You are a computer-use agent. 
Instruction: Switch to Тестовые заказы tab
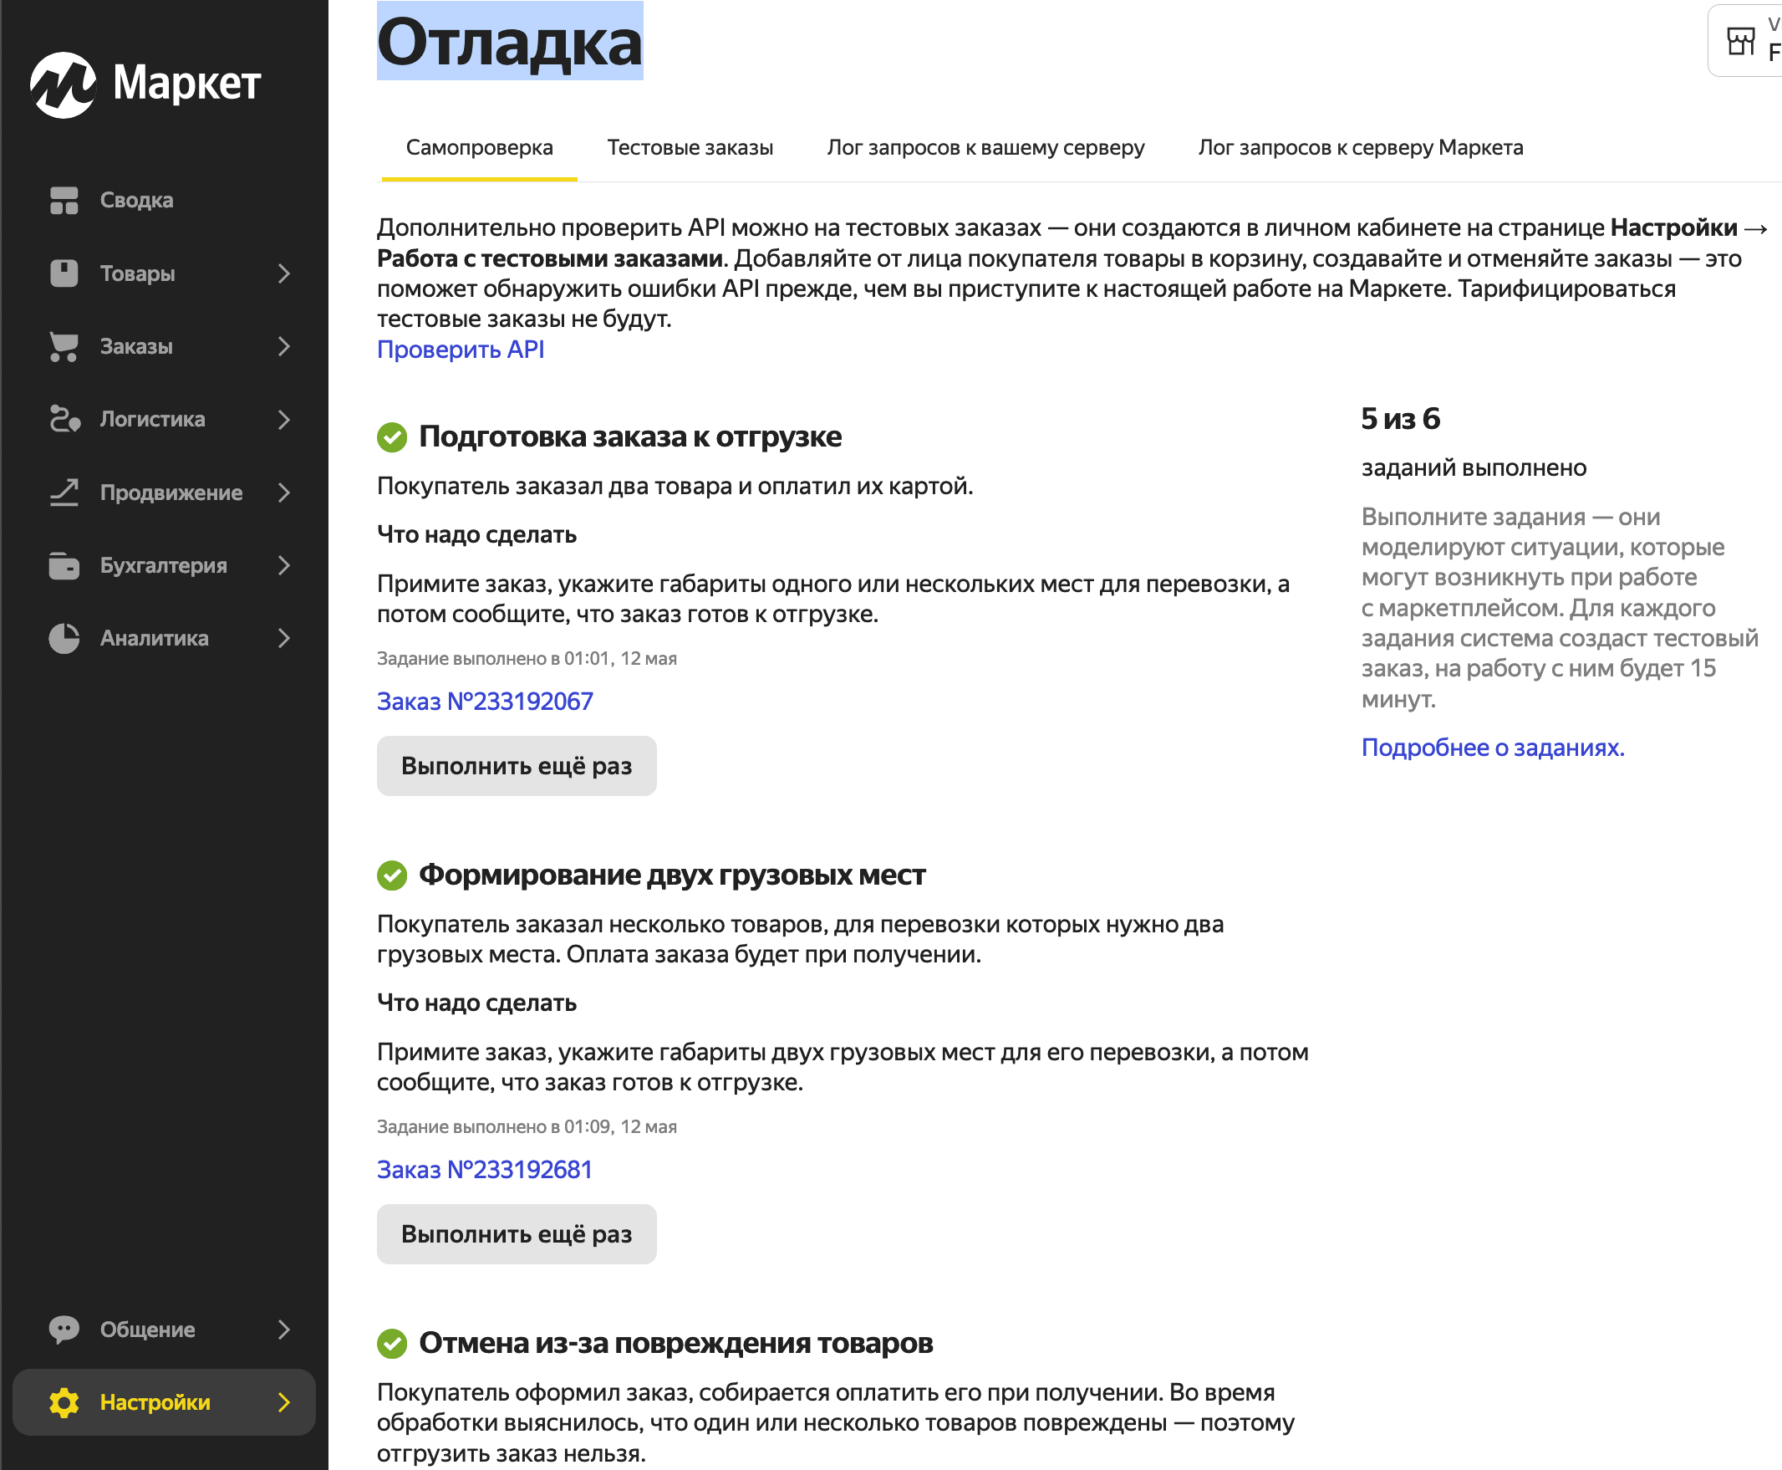pos(690,147)
